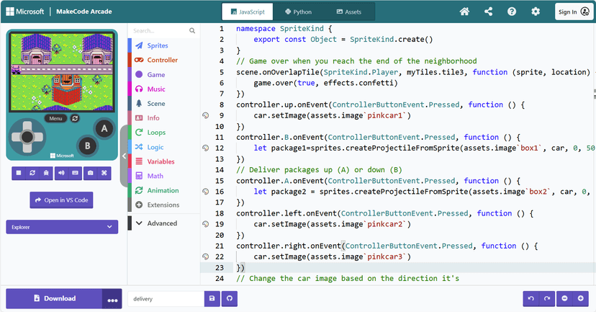Screen dimensions: 596x312
Task: Click the simulator D-pad joystick center
Action: 27,136
